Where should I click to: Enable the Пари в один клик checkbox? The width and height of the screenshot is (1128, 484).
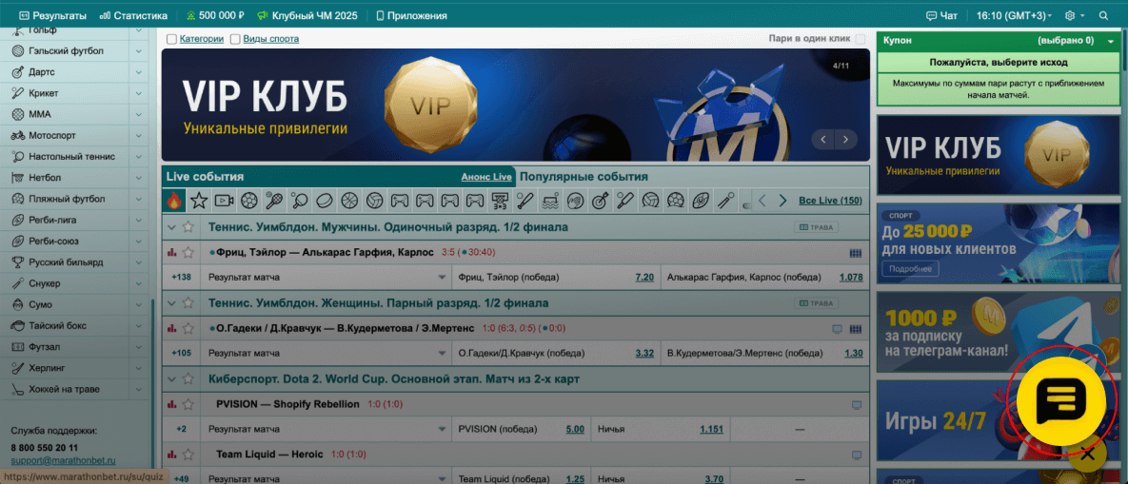click(861, 39)
